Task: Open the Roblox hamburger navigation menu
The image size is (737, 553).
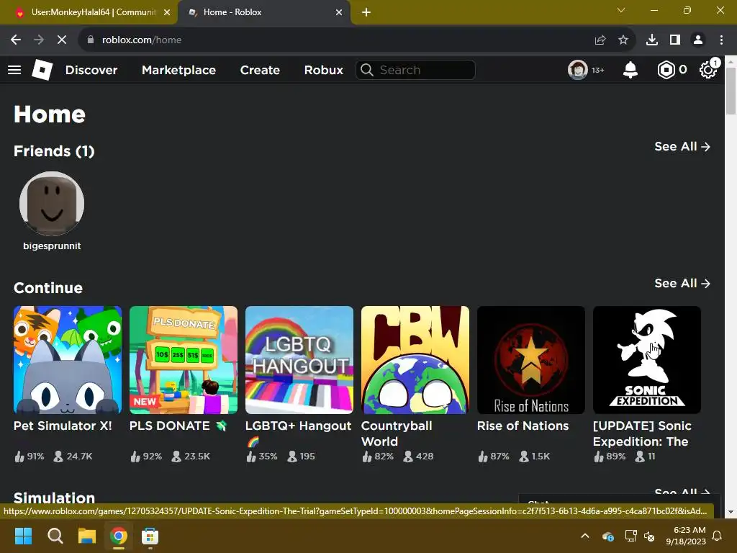Action: point(14,70)
